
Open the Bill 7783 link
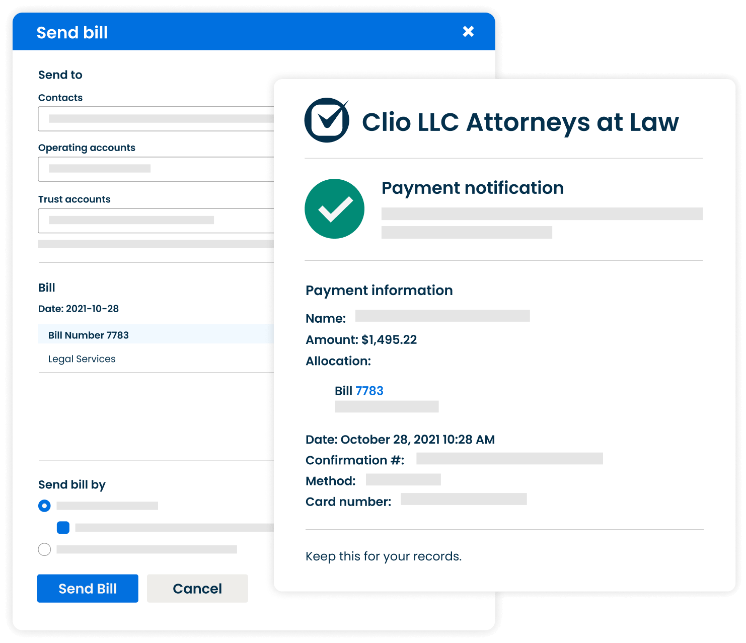click(369, 391)
